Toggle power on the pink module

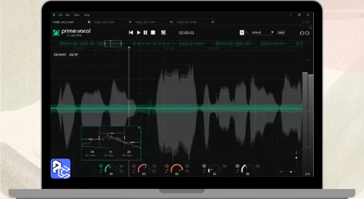[x=134, y=166]
